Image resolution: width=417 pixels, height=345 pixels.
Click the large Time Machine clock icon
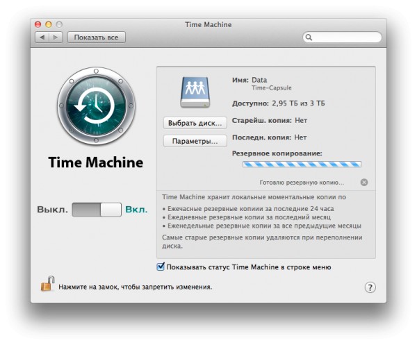[96, 106]
